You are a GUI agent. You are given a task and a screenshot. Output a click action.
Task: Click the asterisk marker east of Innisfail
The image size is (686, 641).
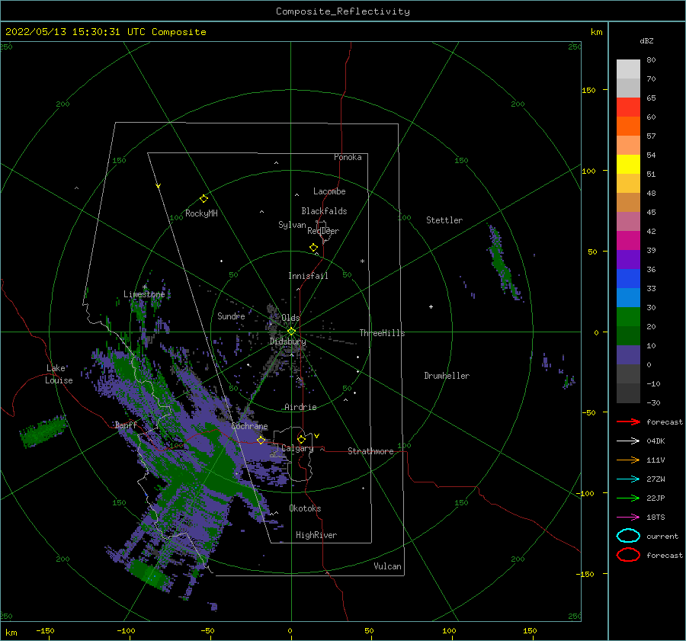click(362, 261)
